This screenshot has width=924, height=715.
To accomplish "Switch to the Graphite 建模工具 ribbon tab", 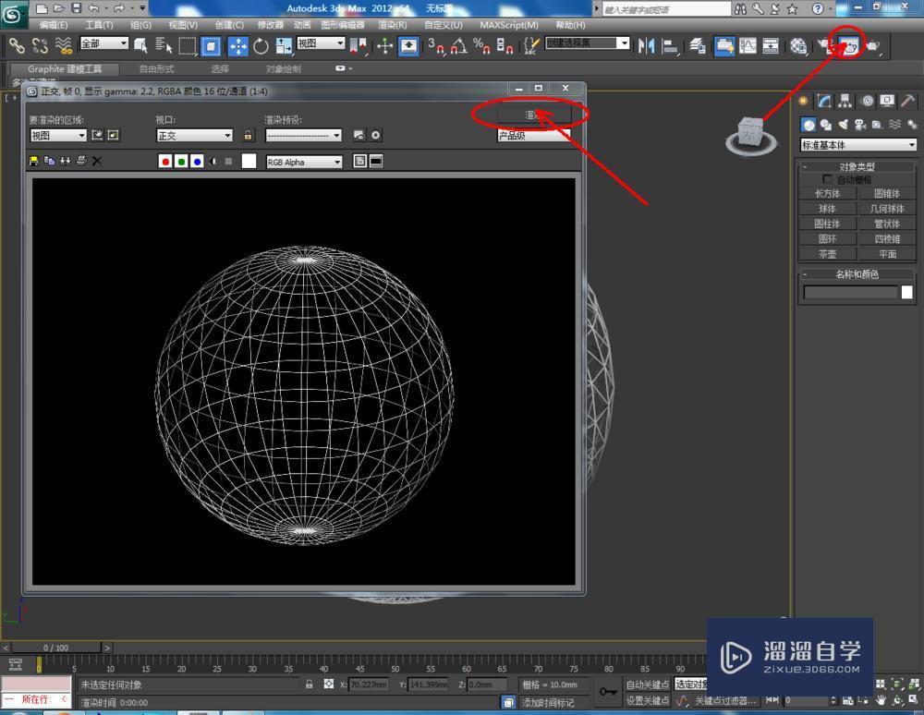I will (x=65, y=68).
